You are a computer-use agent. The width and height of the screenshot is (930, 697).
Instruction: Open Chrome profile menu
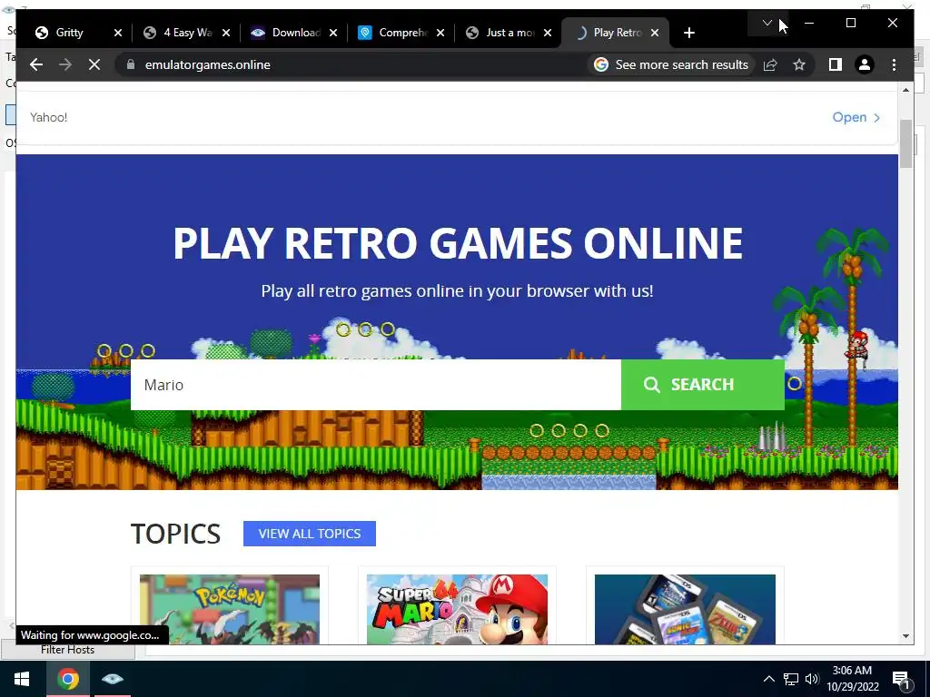point(865,64)
